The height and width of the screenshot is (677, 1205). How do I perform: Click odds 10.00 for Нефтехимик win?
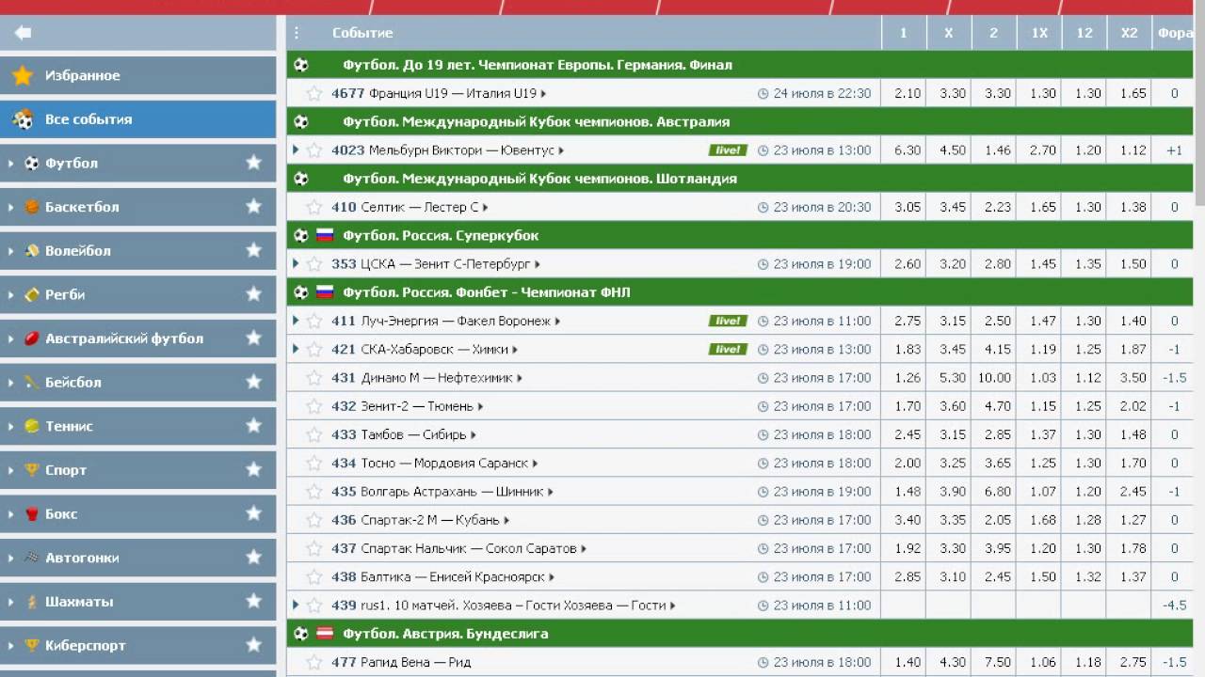point(994,378)
